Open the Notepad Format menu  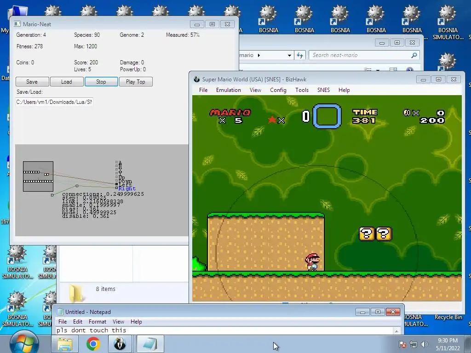coord(98,321)
